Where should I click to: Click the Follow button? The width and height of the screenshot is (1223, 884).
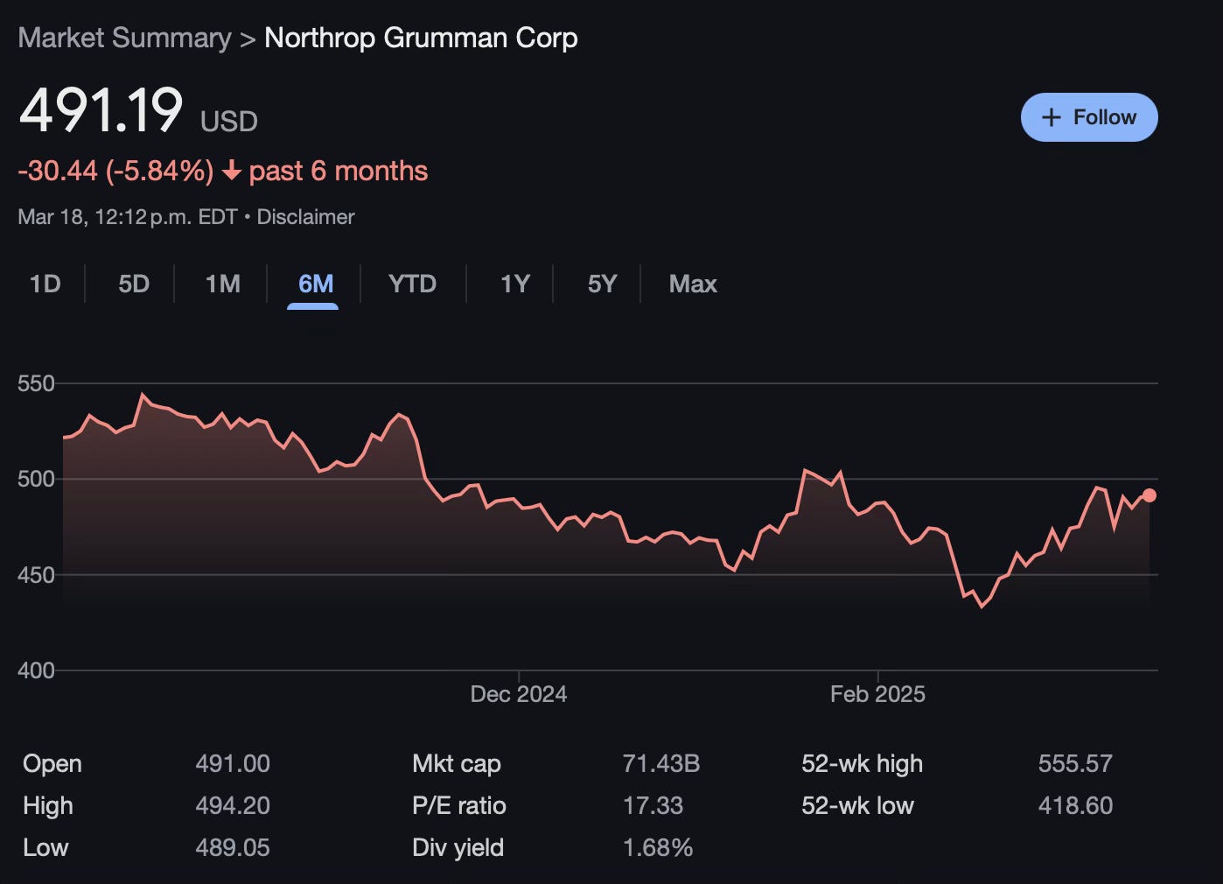point(1089,117)
